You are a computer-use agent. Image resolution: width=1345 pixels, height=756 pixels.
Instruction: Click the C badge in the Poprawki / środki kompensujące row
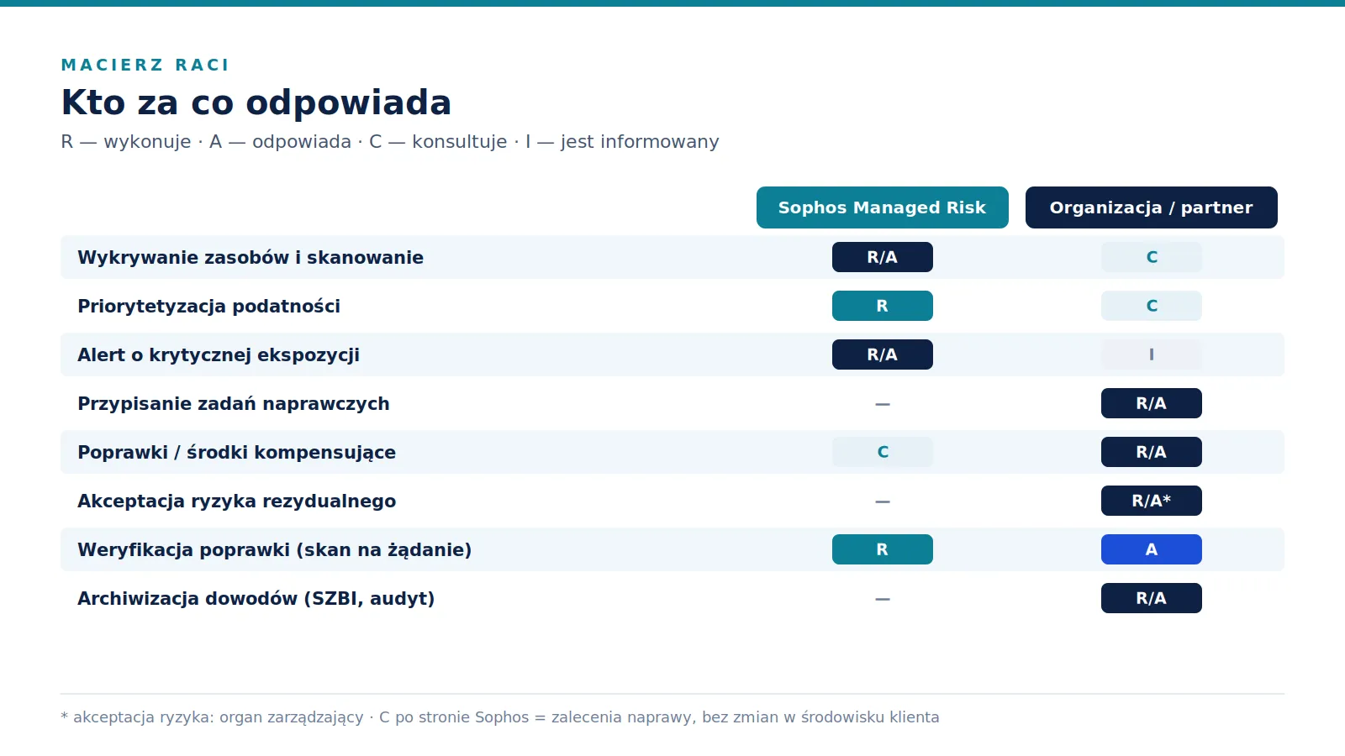tap(882, 452)
